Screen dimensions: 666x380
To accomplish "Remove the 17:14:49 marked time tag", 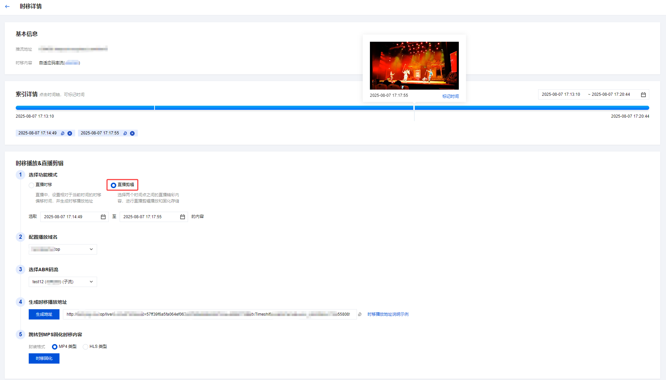I will tap(70, 133).
